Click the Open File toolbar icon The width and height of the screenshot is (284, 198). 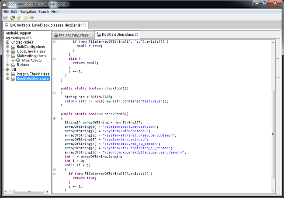coord(5,17)
